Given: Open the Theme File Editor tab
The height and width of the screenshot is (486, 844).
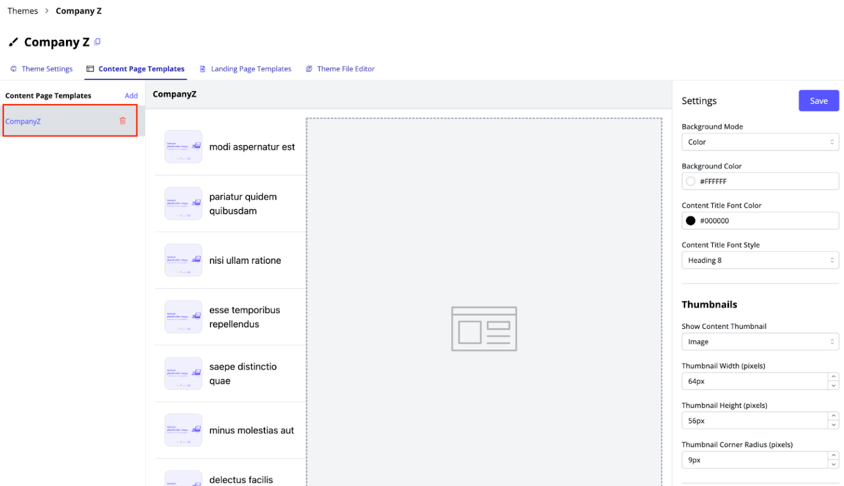Looking at the screenshot, I should pos(346,69).
